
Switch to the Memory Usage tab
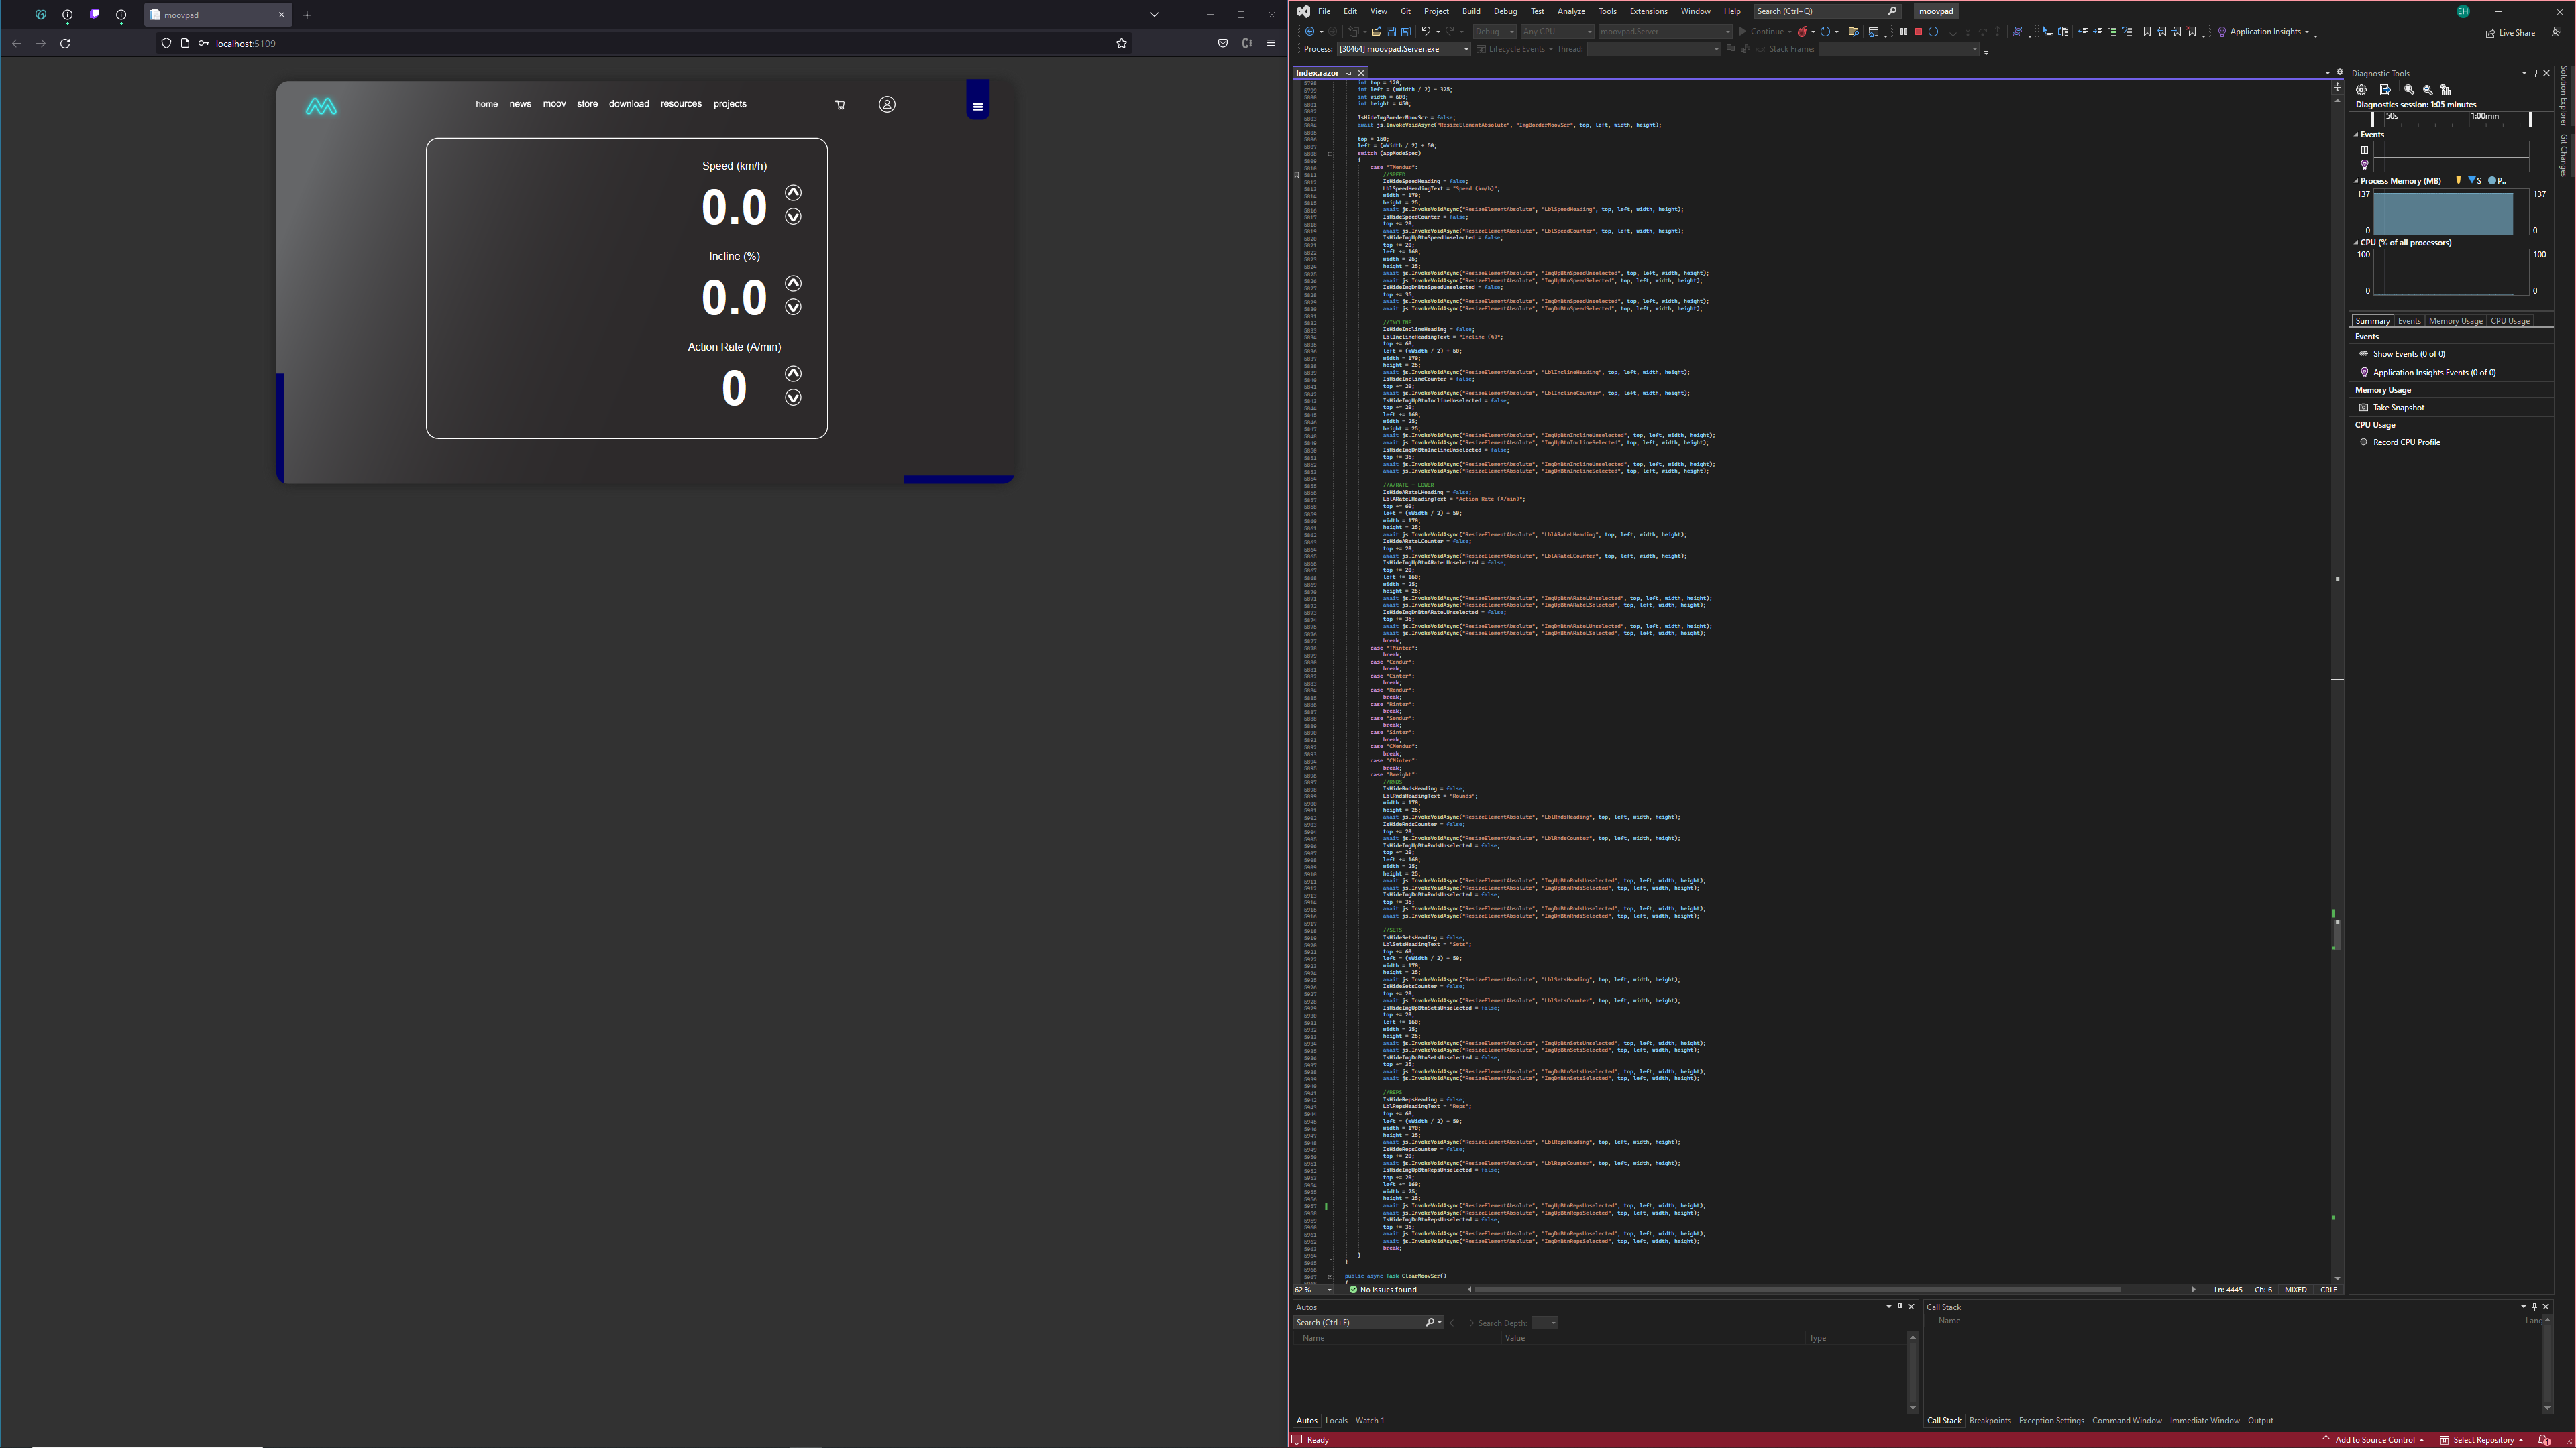[x=2455, y=321]
